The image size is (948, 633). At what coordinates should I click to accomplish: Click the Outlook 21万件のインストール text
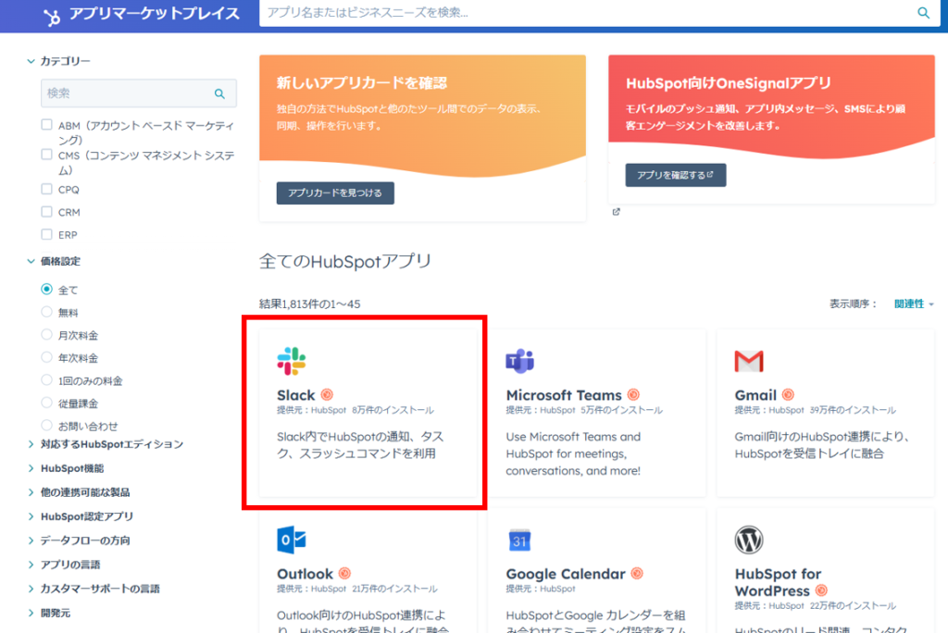point(394,589)
